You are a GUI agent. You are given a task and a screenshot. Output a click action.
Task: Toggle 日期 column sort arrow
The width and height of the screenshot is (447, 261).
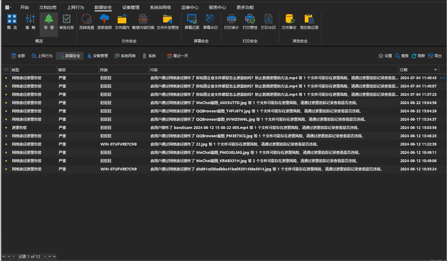point(435,70)
